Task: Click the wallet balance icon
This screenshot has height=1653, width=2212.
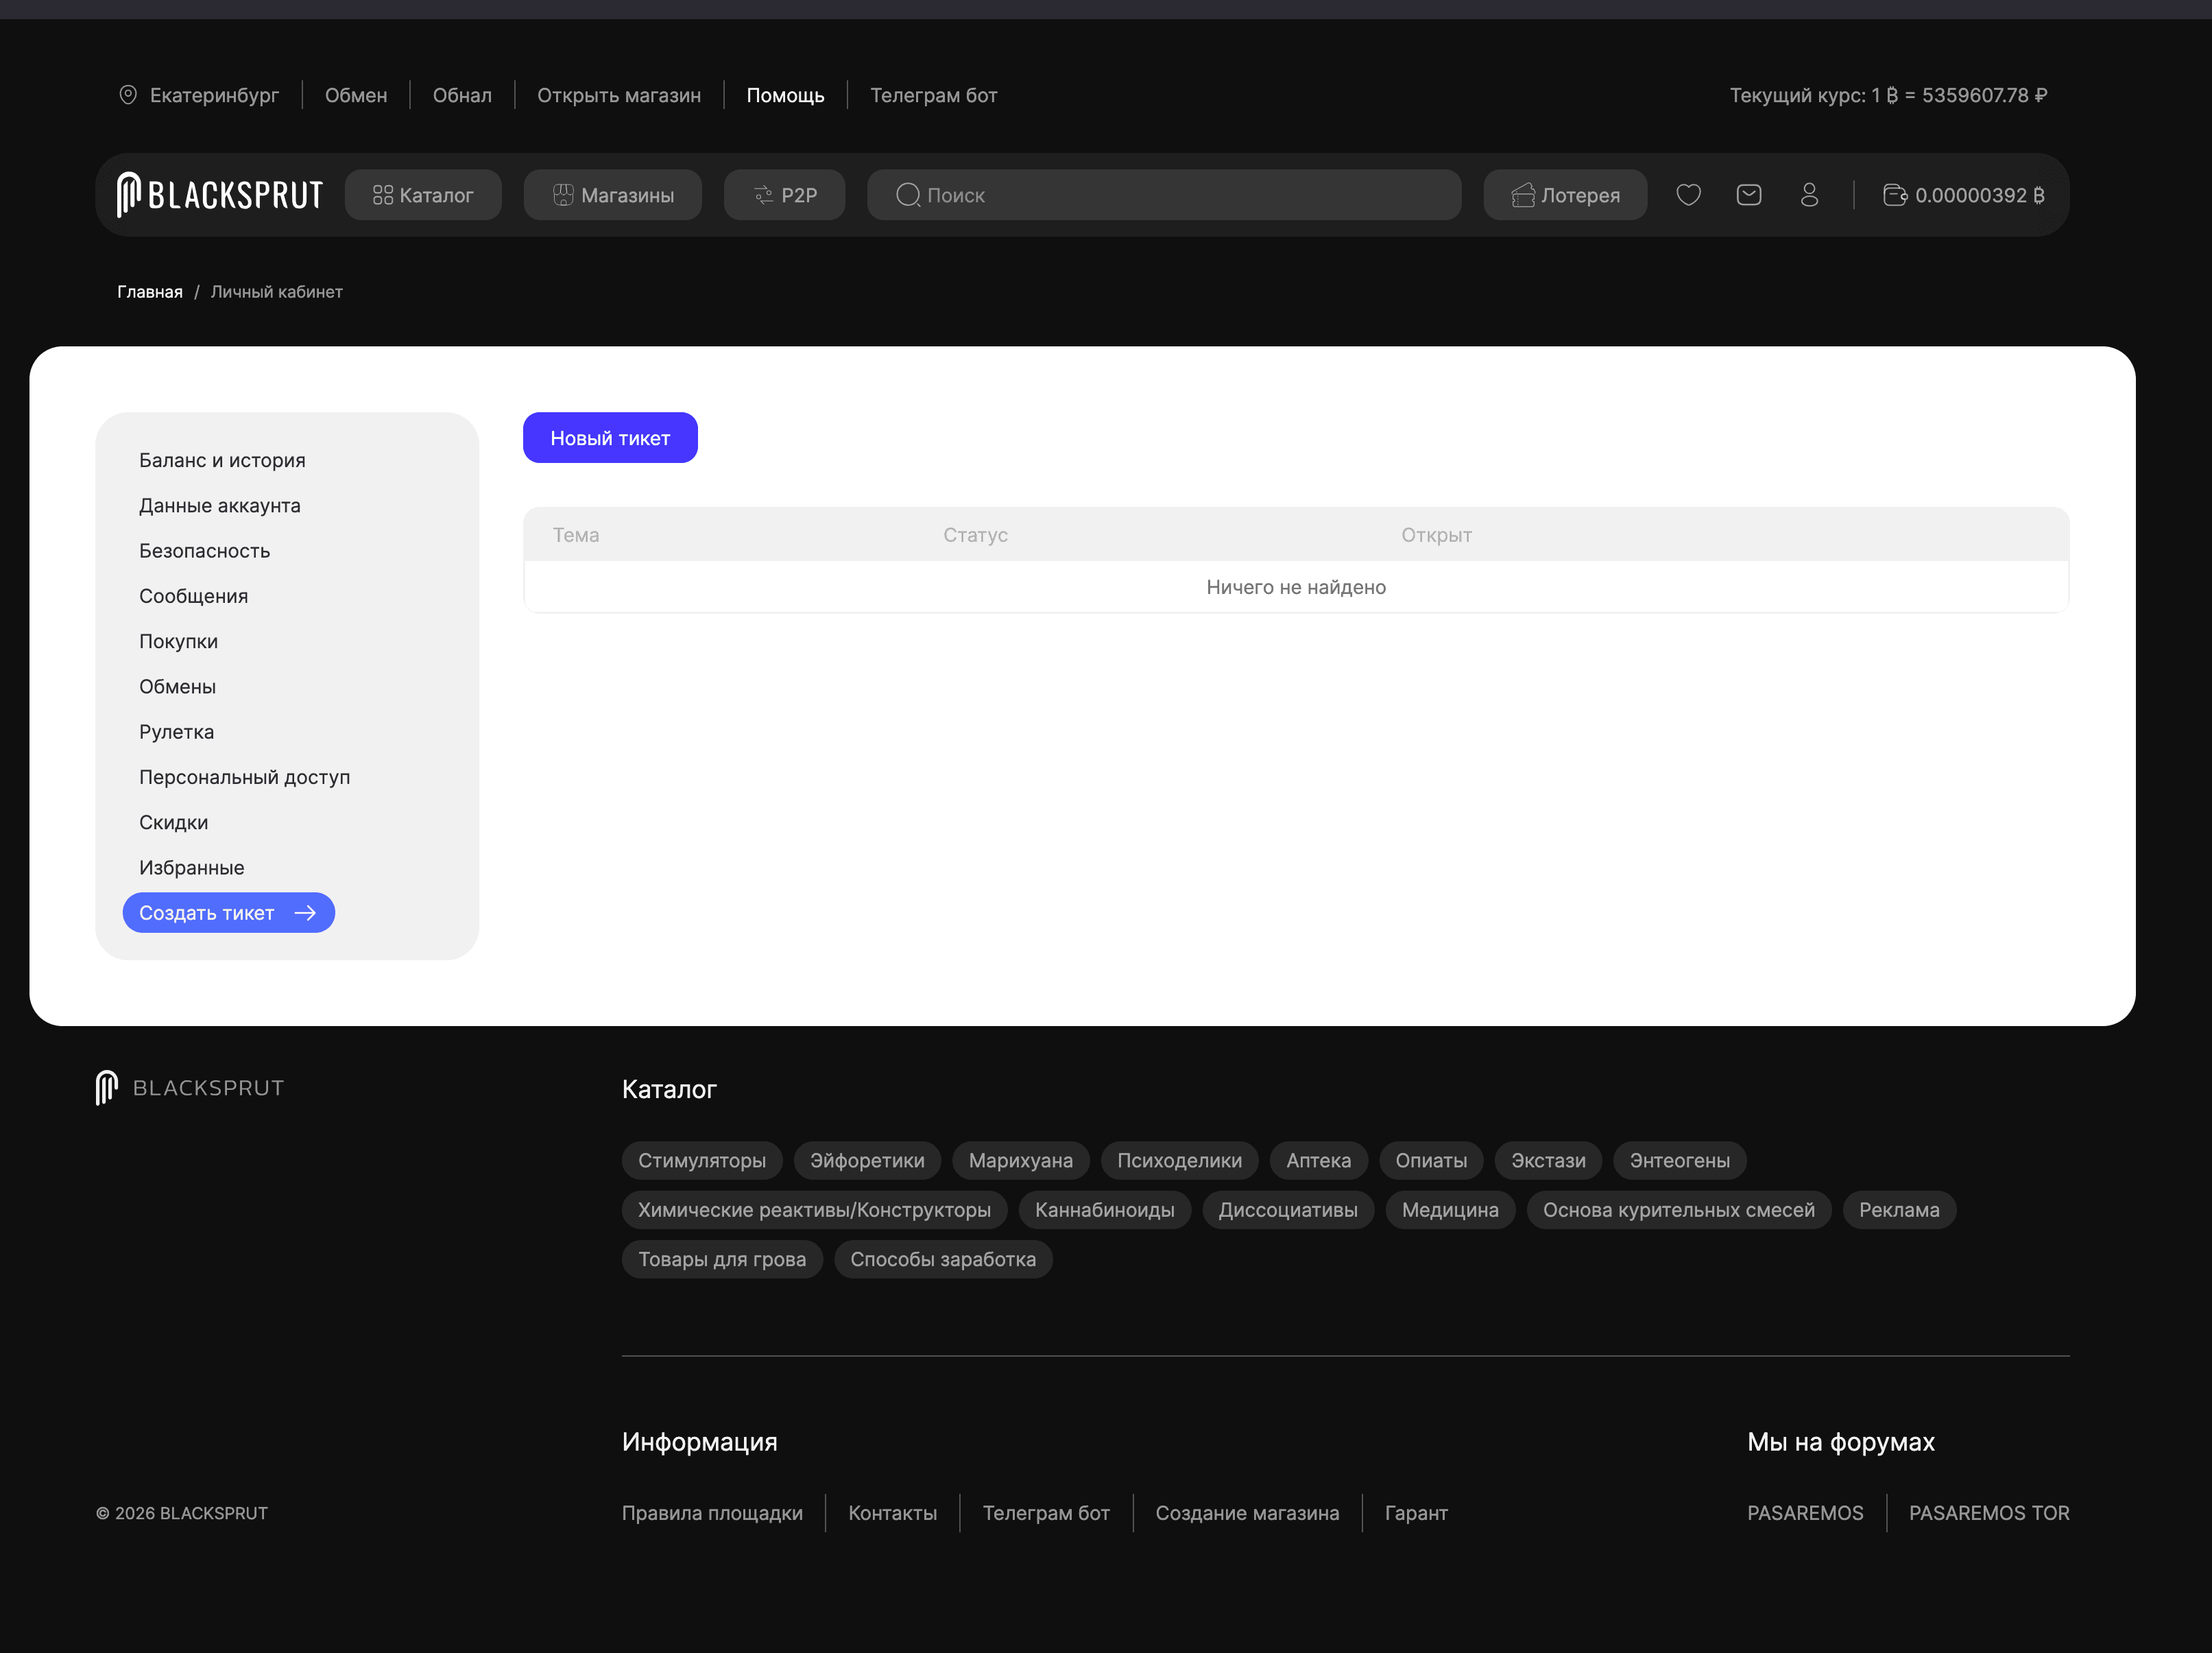Action: pyautogui.click(x=1894, y=195)
